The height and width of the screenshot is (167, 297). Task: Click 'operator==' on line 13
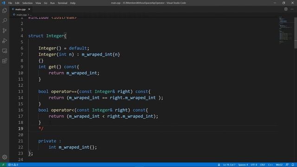tap(64, 91)
